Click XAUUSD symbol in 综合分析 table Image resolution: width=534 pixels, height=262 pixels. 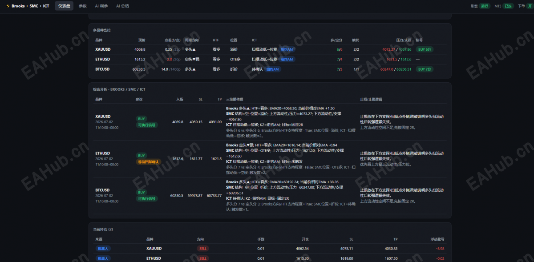point(103,116)
